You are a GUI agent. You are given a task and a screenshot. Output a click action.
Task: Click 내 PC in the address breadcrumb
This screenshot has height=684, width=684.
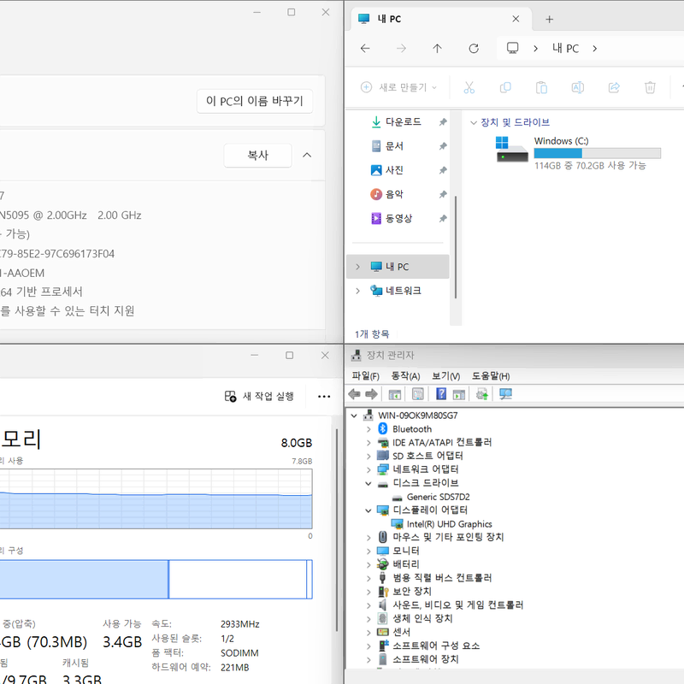tap(565, 49)
